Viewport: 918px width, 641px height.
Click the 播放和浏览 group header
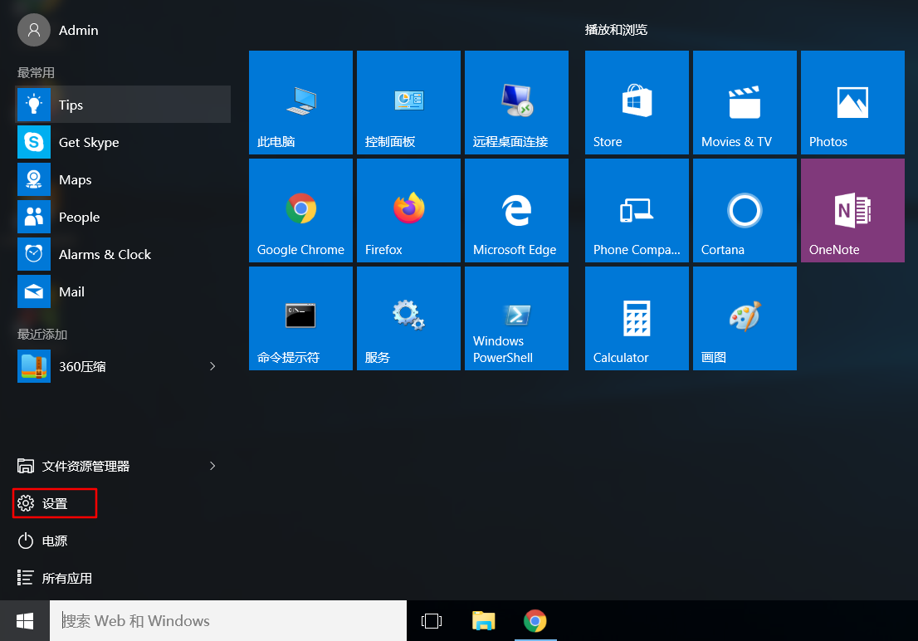pyautogui.click(x=616, y=30)
